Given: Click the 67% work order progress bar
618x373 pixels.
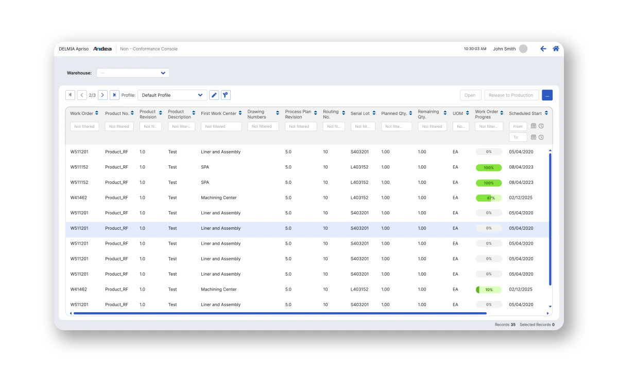Looking at the screenshot, I should tap(488, 198).
